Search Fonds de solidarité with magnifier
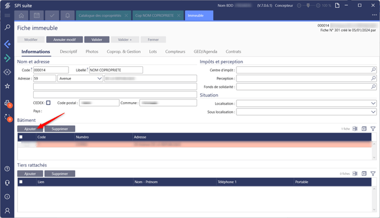Viewport: 380px width, 218px height. click(373, 87)
